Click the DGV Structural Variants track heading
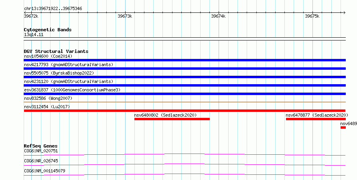The image size is (357, 180). point(56,51)
